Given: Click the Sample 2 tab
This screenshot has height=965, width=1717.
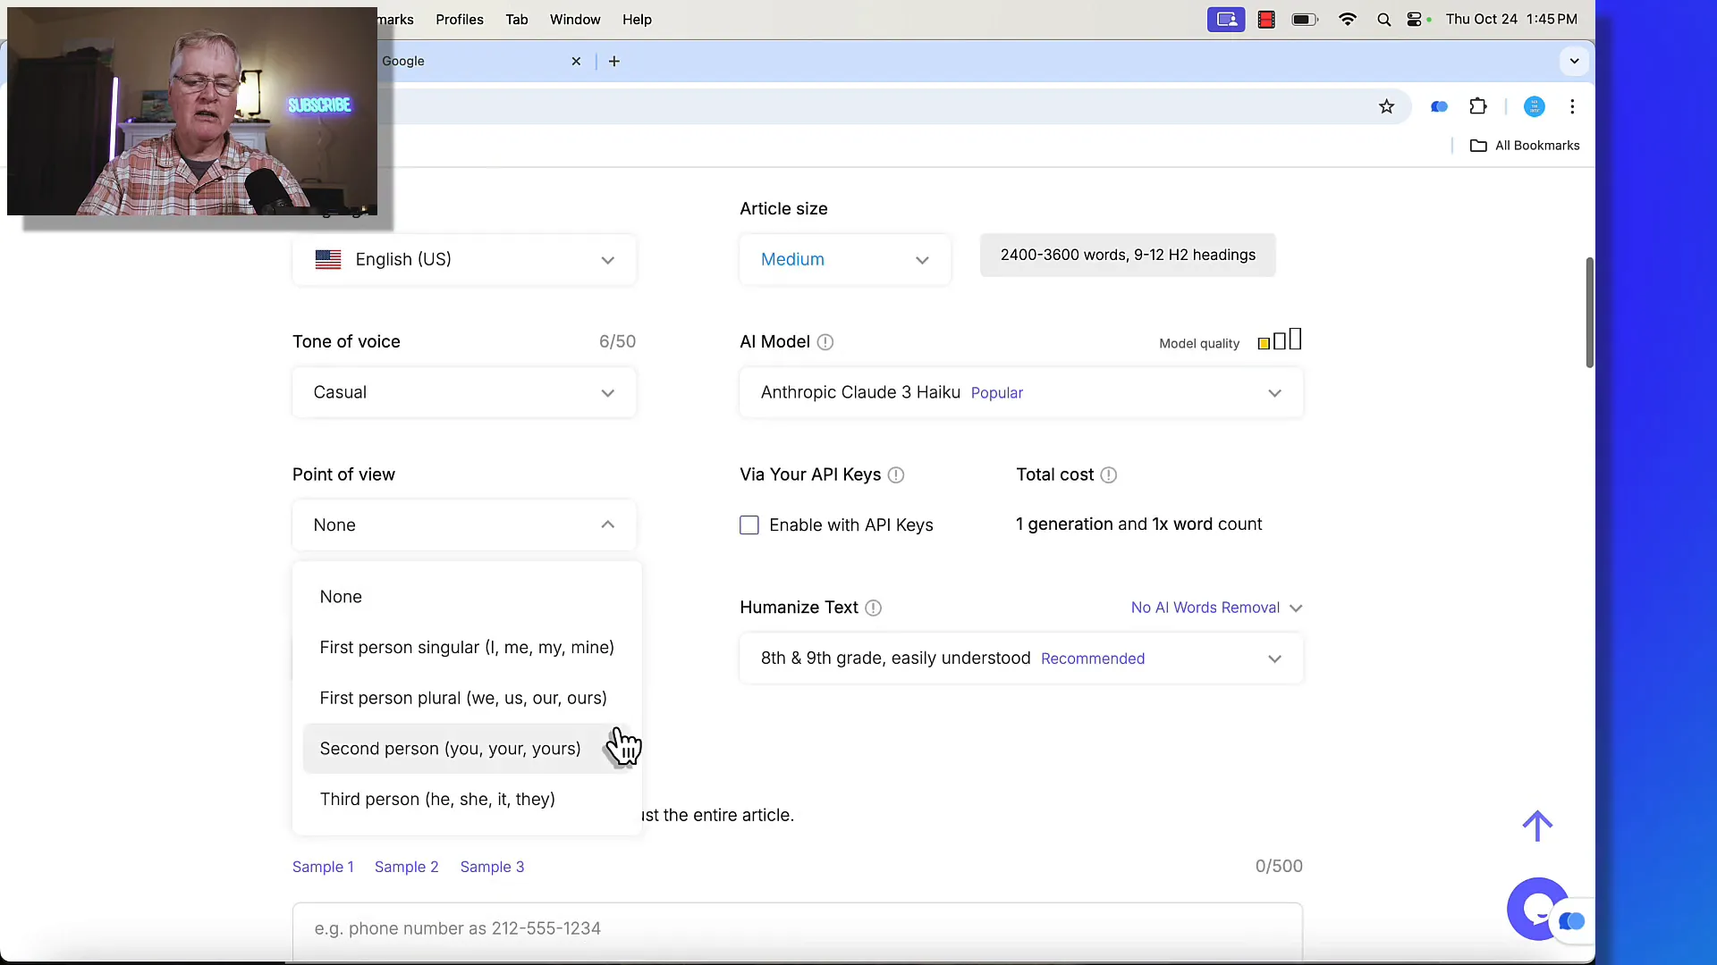Looking at the screenshot, I should point(406,868).
